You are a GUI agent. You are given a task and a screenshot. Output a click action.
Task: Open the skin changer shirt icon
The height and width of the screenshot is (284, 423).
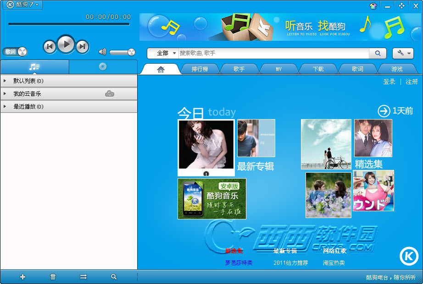(x=373, y=6)
